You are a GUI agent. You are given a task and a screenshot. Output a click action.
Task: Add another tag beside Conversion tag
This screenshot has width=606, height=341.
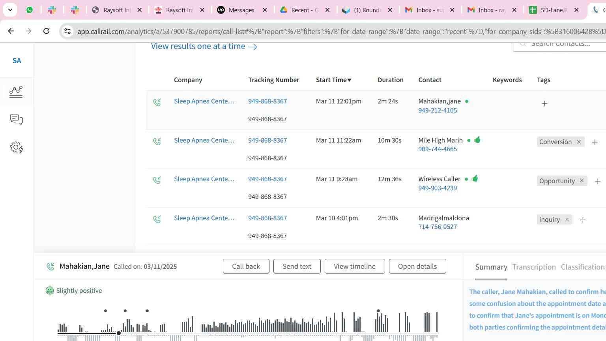(595, 142)
